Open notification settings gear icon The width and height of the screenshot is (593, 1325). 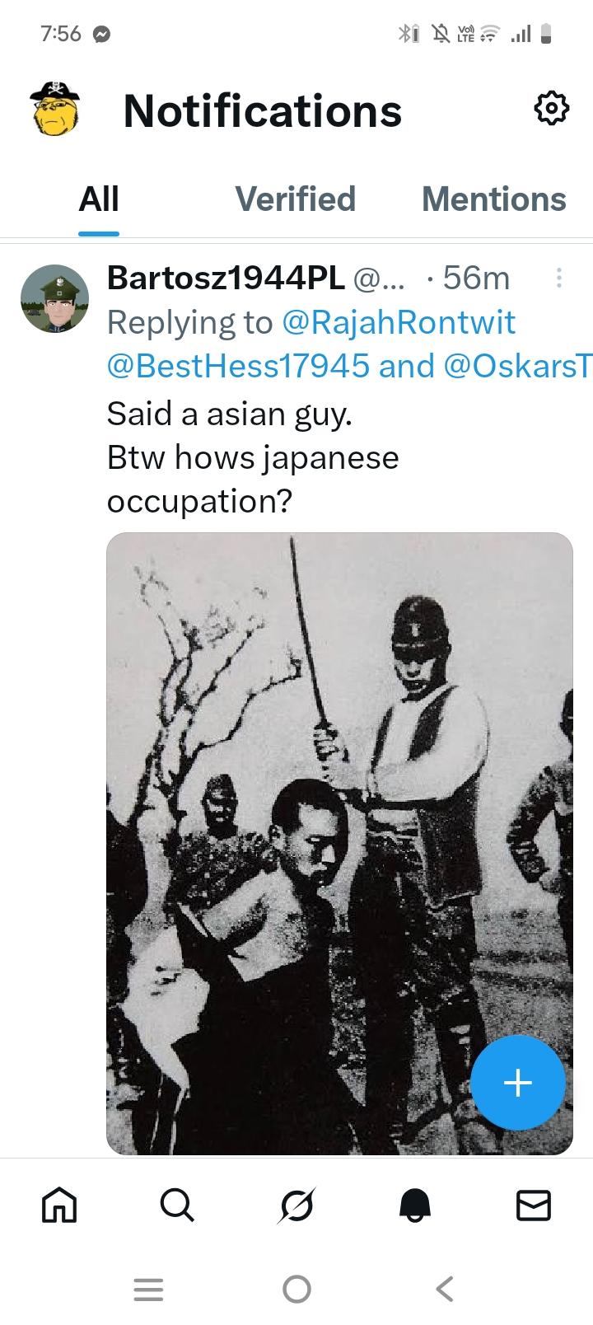[x=551, y=108]
